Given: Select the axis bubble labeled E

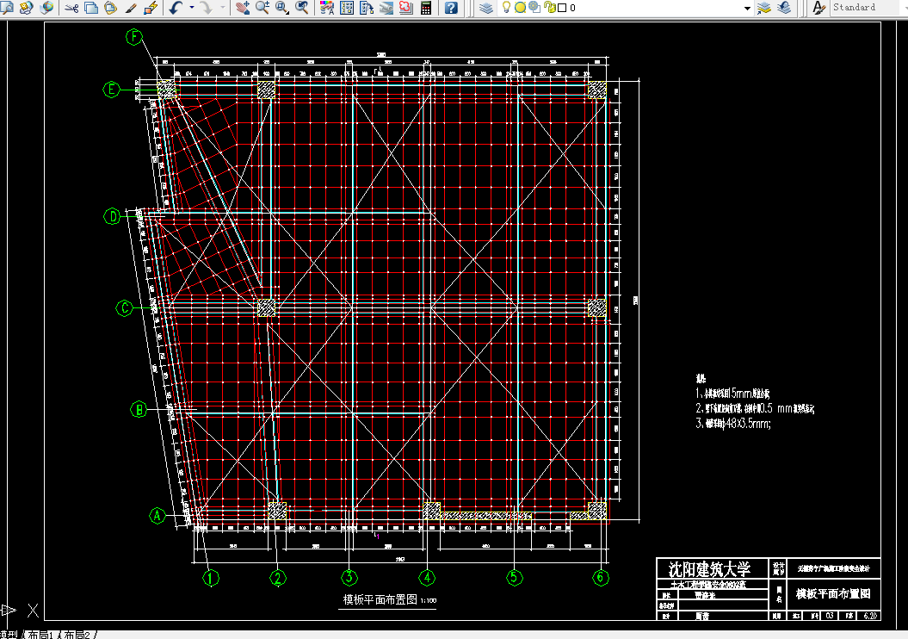Looking at the screenshot, I should (111, 90).
